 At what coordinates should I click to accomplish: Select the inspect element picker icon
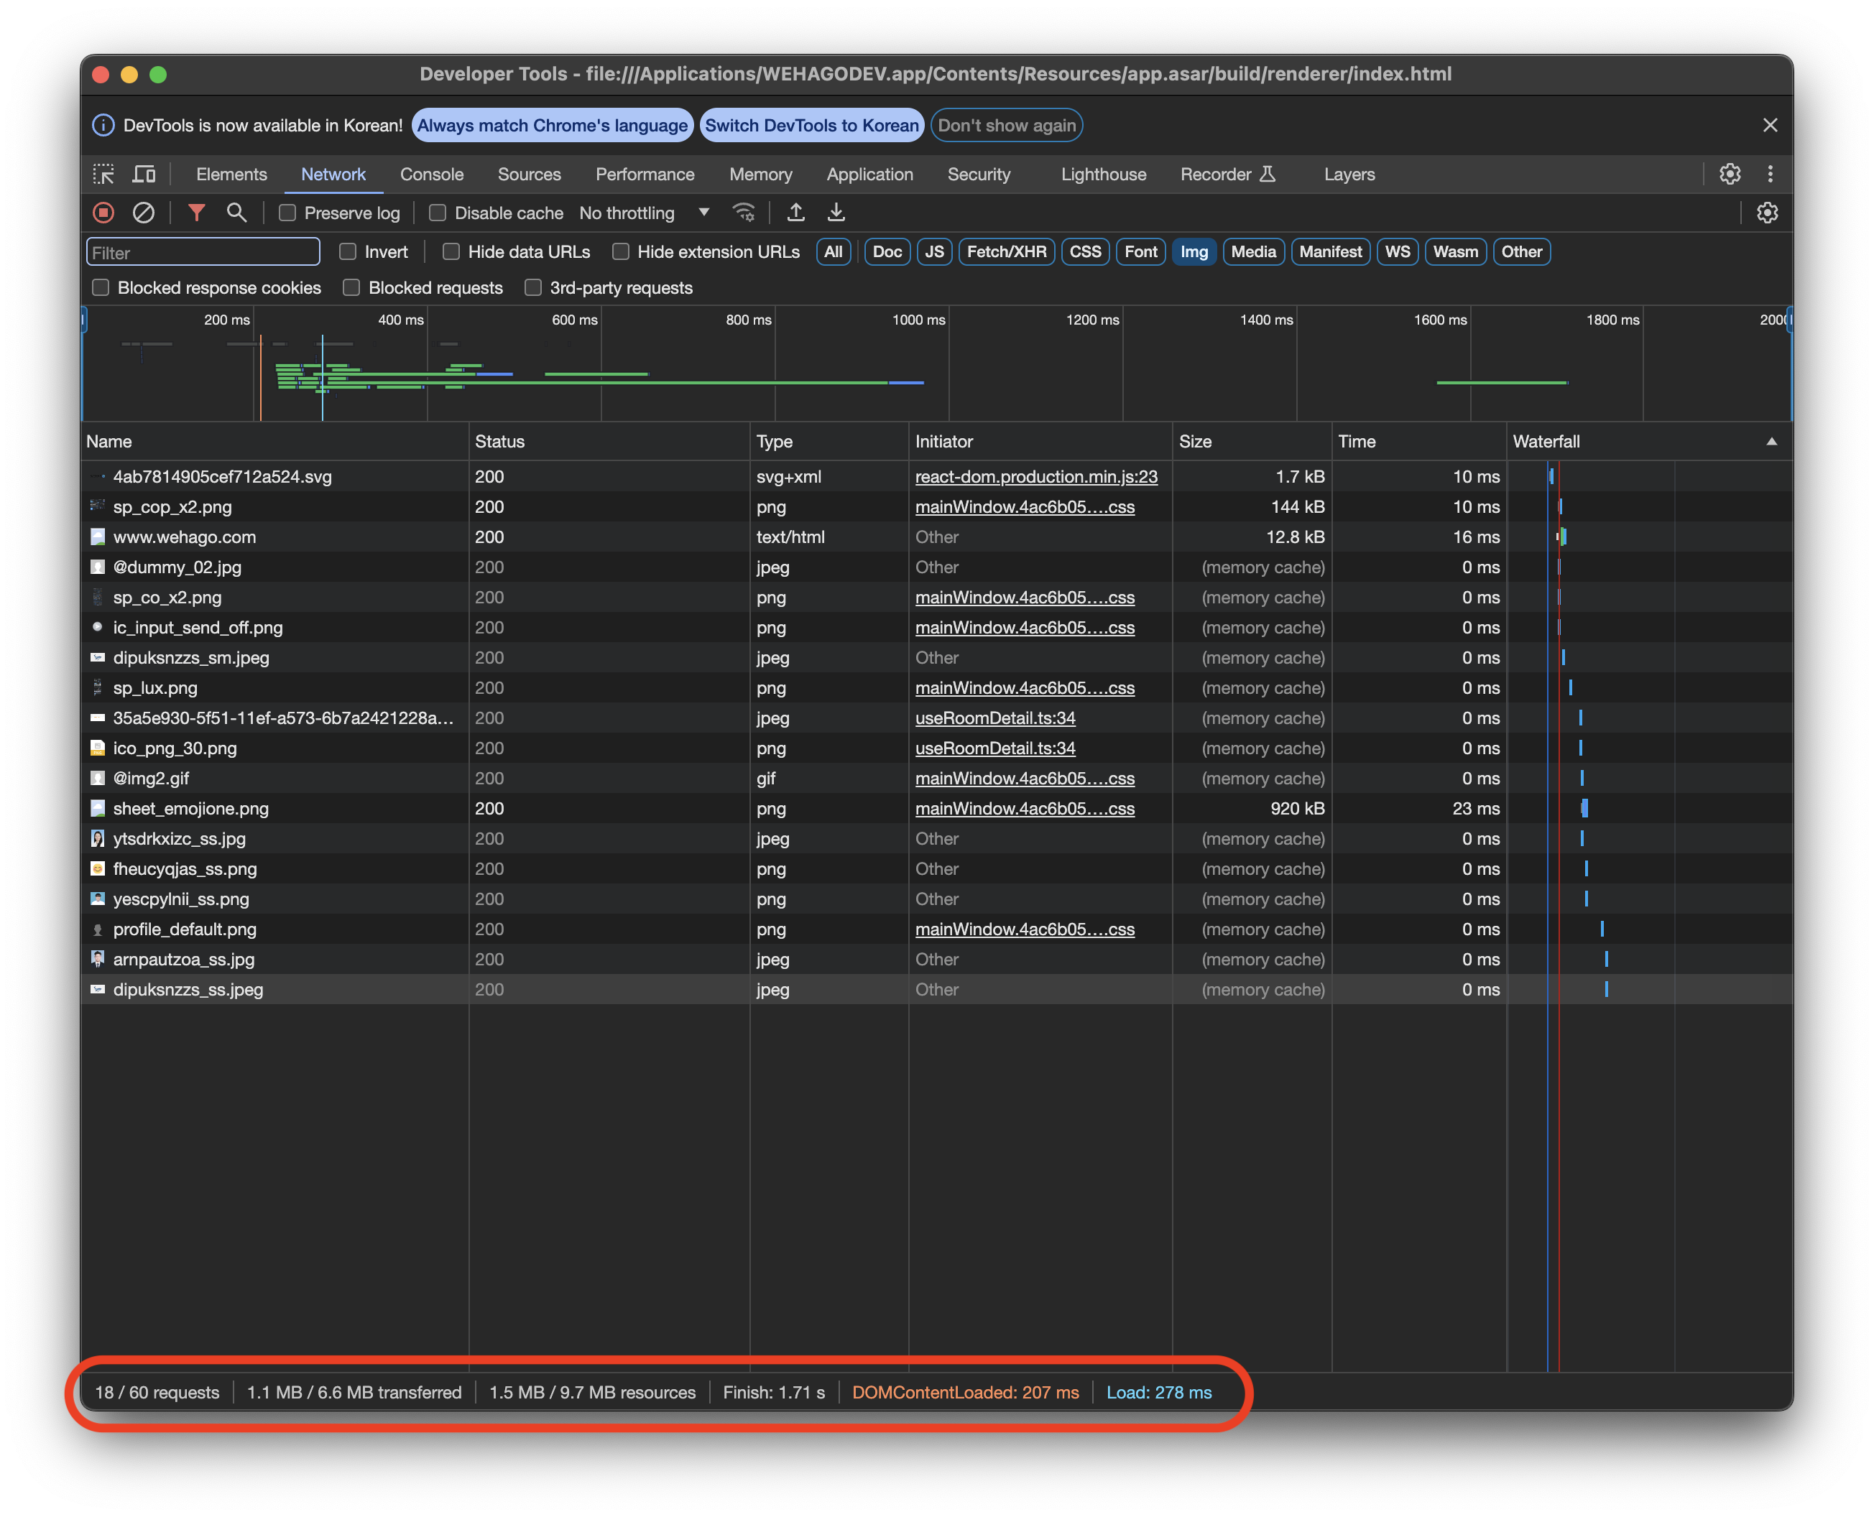click(104, 174)
